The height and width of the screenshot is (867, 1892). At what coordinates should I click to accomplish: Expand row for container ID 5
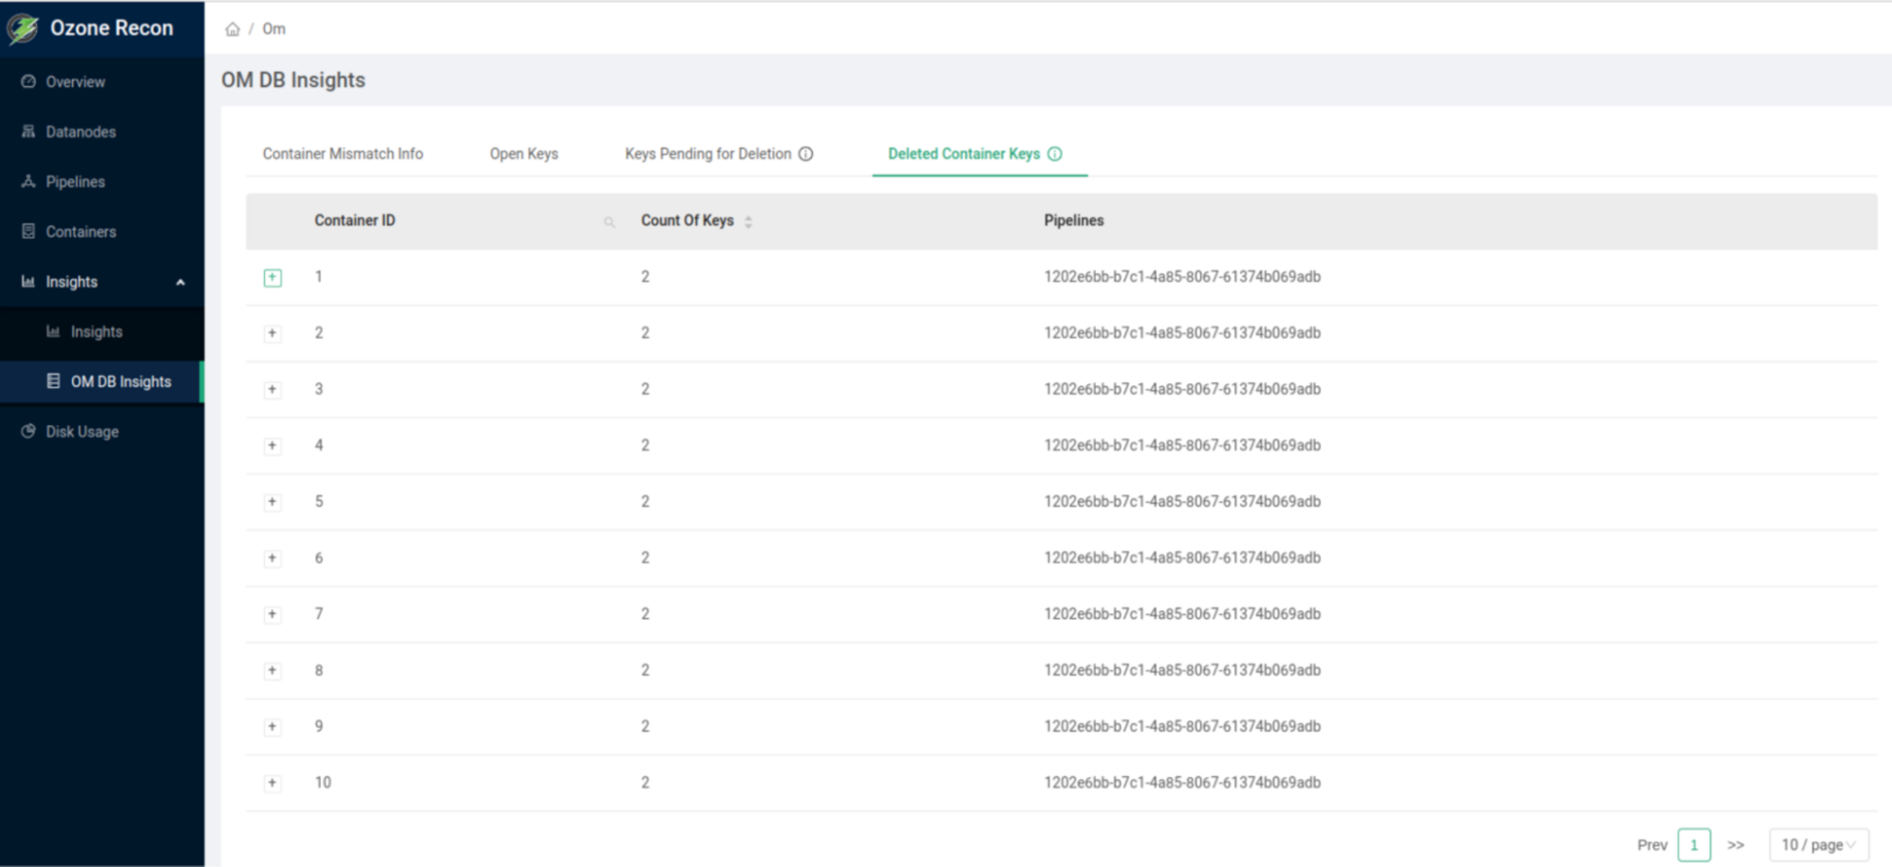pos(273,502)
